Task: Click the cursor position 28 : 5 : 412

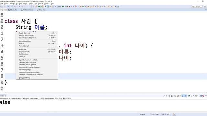Action: pyautogui.click(x=166, y=114)
